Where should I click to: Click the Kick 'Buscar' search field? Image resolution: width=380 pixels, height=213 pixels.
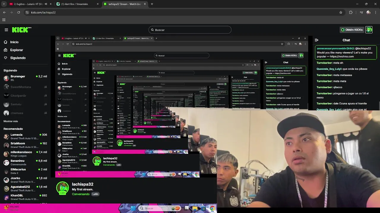(190, 30)
